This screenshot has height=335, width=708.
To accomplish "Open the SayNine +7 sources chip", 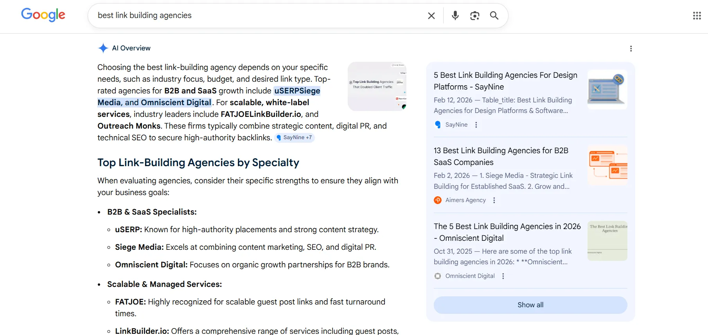I will pyautogui.click(x=294, y=138).
